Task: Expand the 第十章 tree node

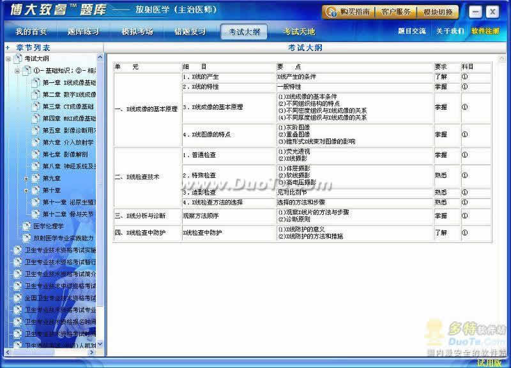Action: pyautogui.click(x=26, y=190)
